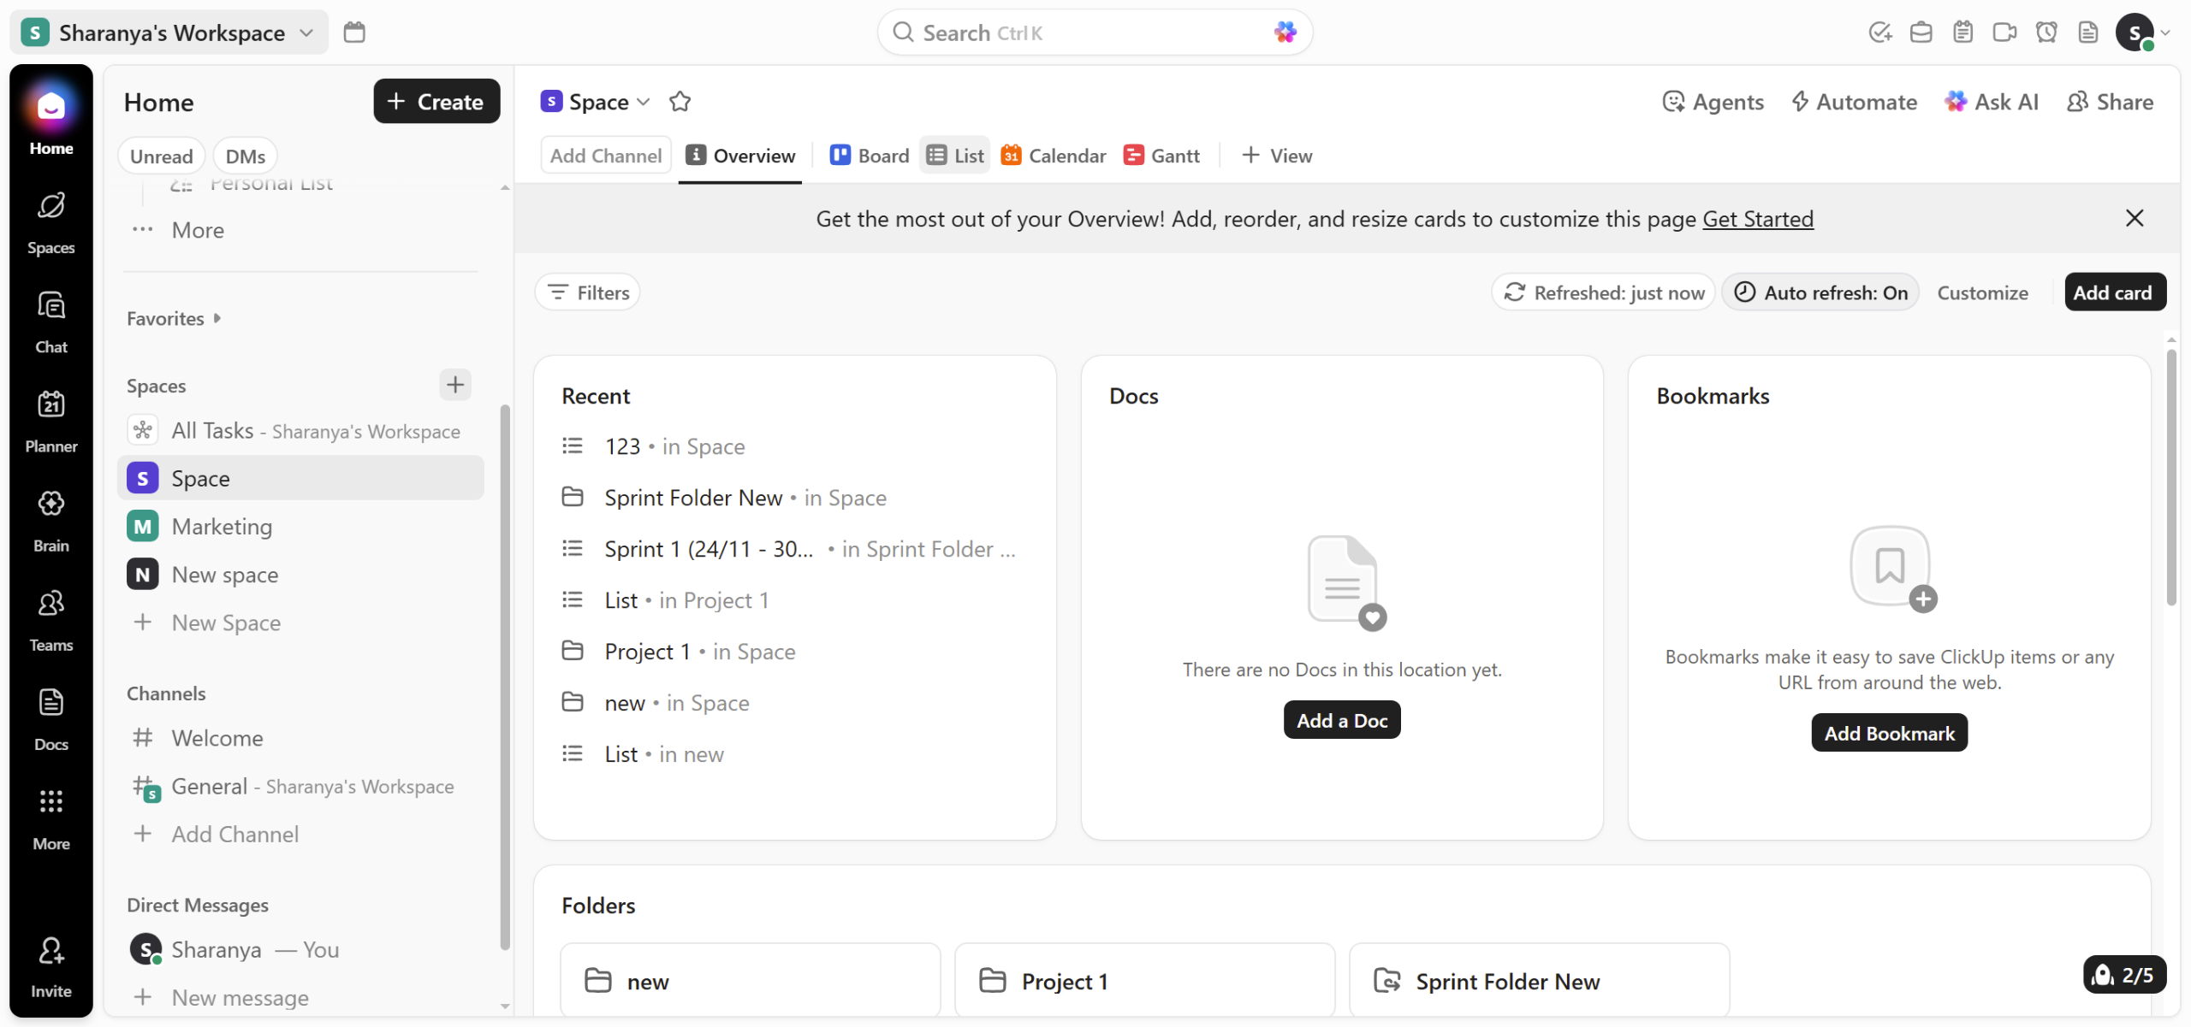The width and height of the screenshot is (2191, 1027).
Task: Toggle the Unread filter chip
Action: [161, 156]
